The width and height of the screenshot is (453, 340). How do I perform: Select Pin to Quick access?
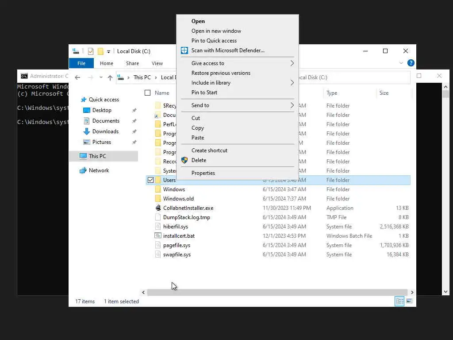tap(214, 41)
